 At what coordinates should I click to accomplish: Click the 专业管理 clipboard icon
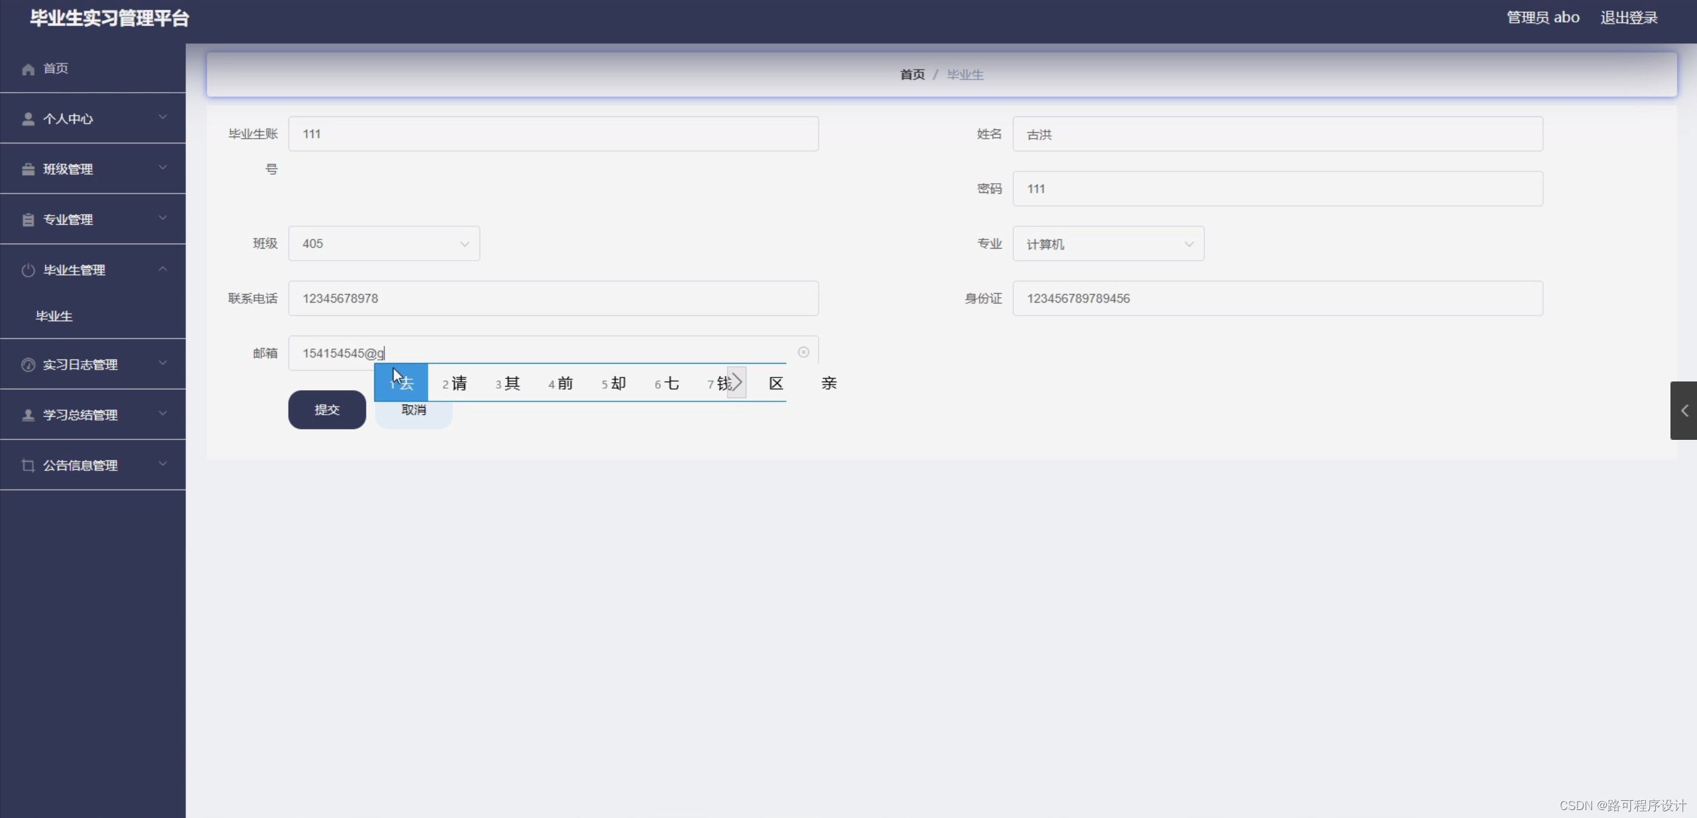(x=28, y=220)
